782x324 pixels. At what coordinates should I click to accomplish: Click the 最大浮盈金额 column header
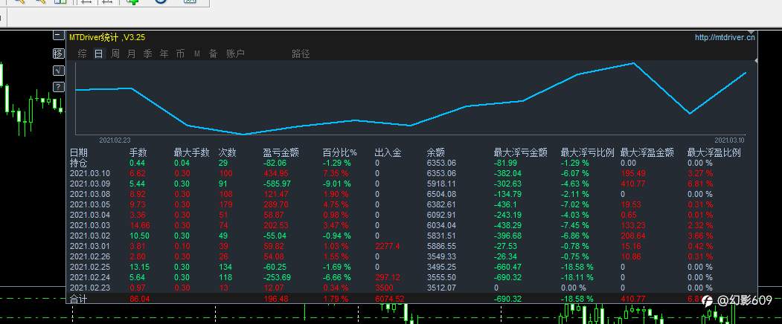[x=647, y=152]
